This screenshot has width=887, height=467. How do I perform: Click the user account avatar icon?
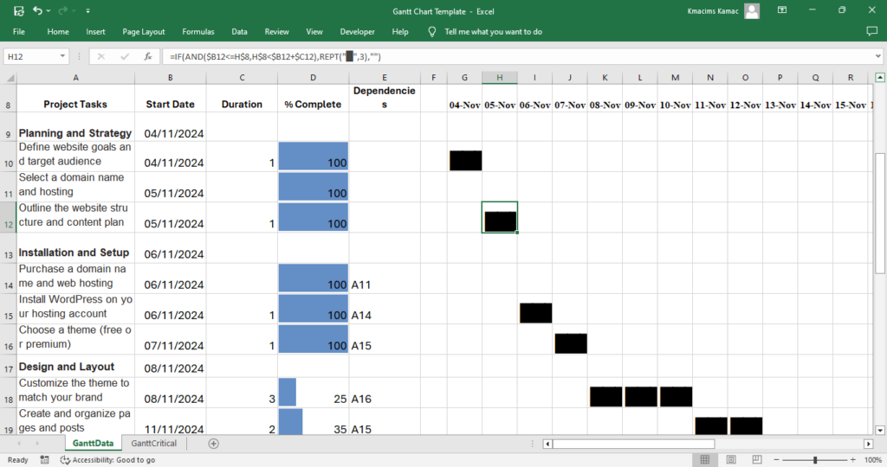pos(752,10)
